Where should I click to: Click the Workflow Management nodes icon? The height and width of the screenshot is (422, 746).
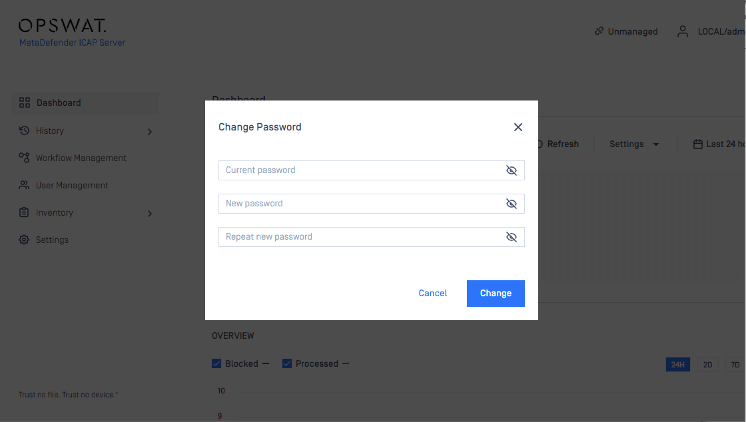pos(24,157)
